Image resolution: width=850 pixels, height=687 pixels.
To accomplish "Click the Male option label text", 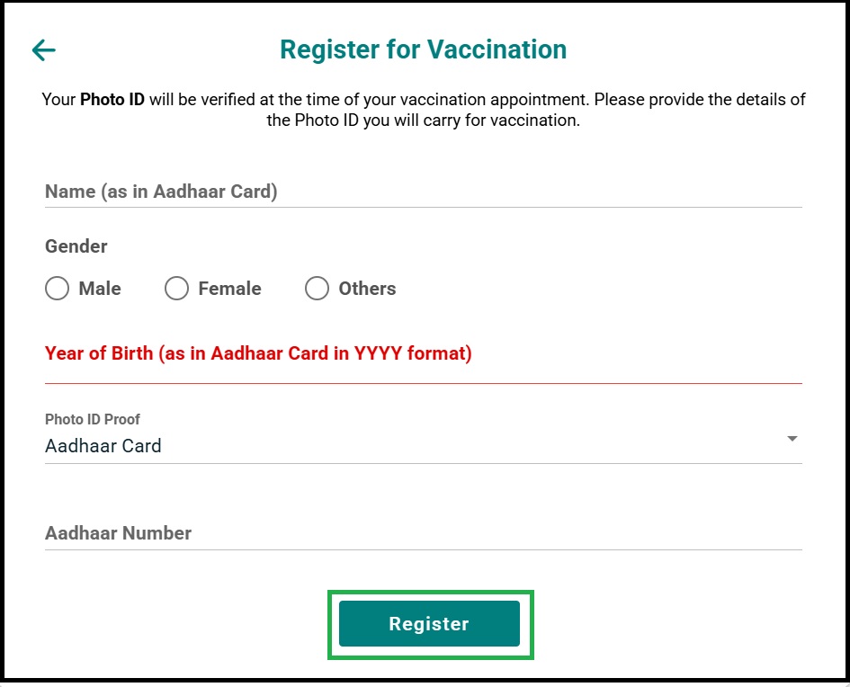I will click(99, 288).
